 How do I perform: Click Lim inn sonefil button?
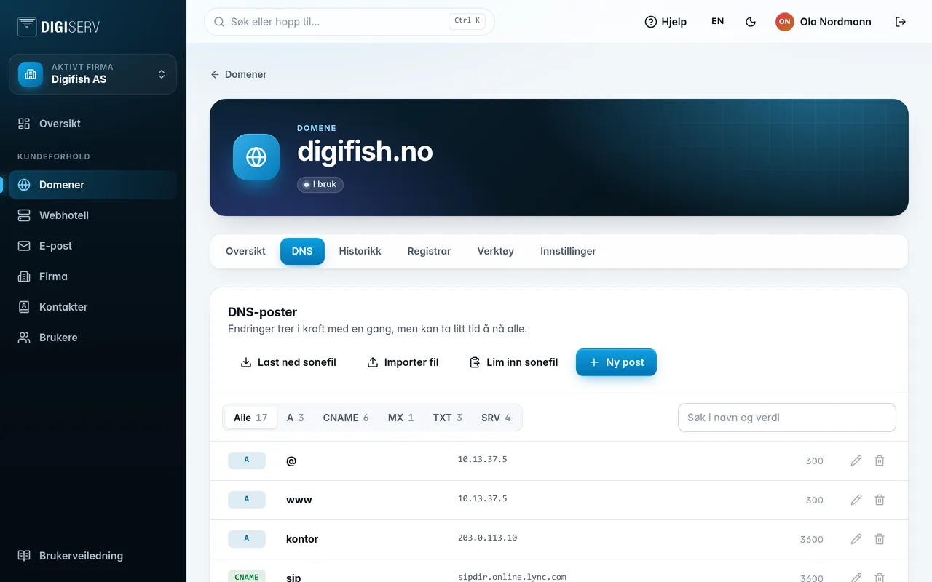tap(513, 362)
